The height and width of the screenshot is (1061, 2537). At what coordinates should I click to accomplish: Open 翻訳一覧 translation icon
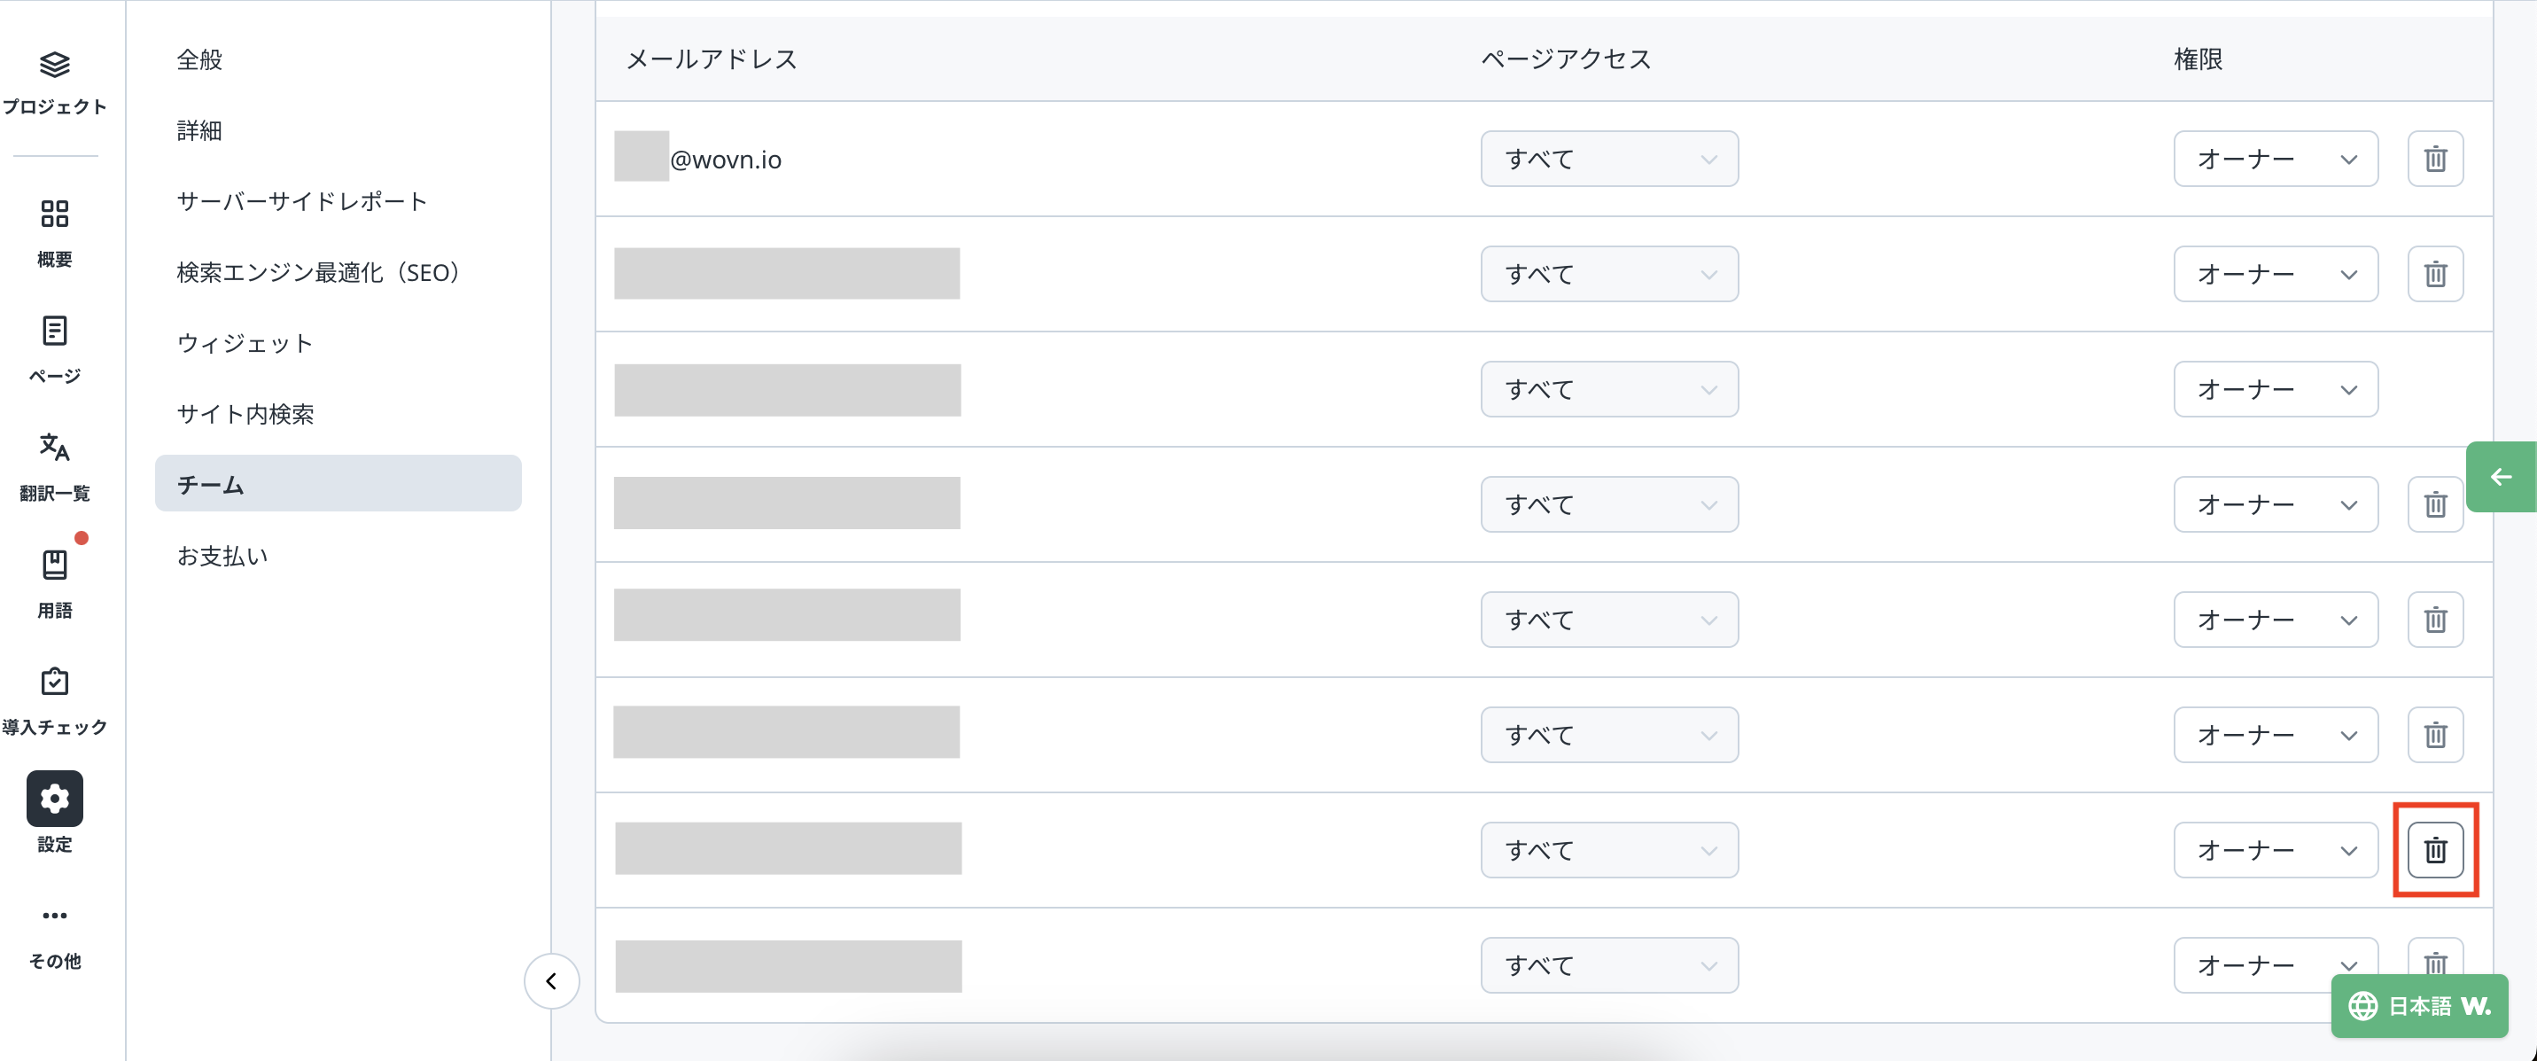tap(54, 449)
